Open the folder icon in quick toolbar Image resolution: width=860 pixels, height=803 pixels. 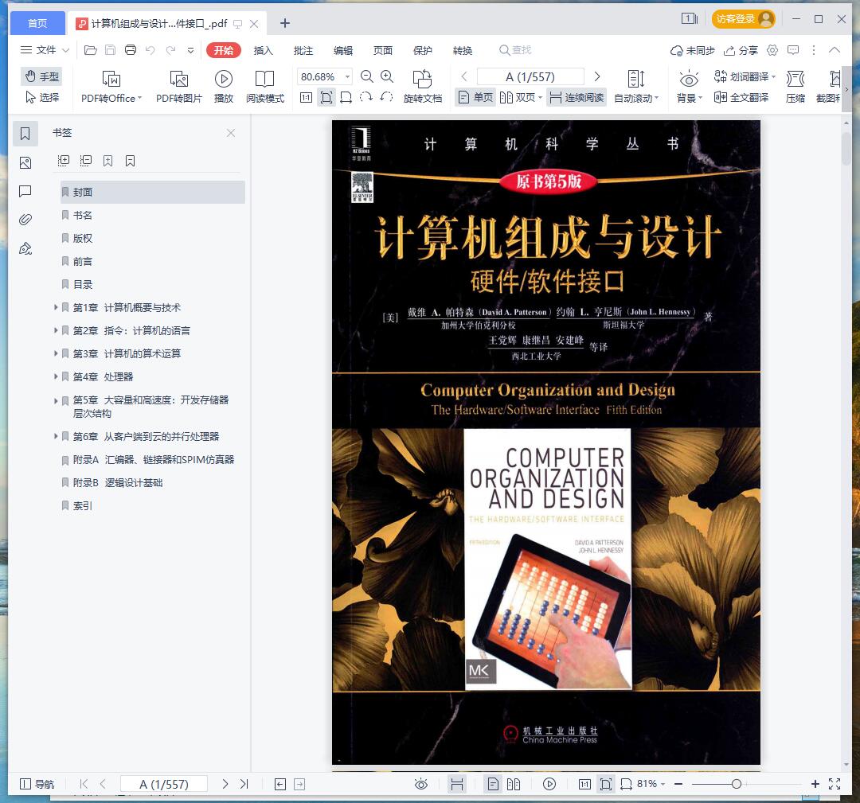[91, 50]
